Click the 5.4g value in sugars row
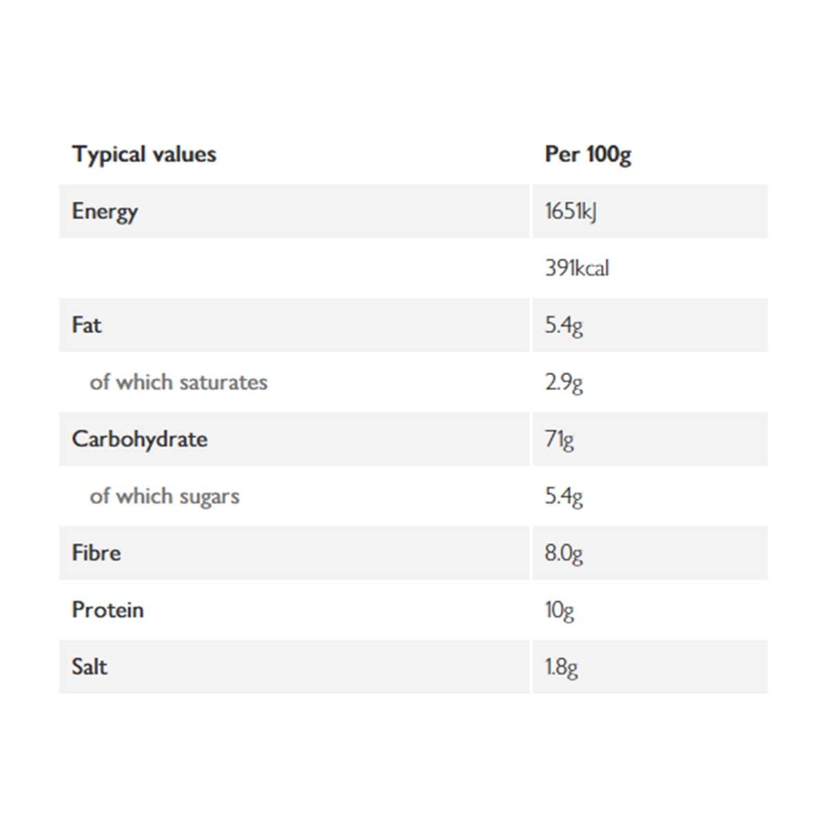The height and width of the screenshot is (827, 827). (x=564, y=496)
